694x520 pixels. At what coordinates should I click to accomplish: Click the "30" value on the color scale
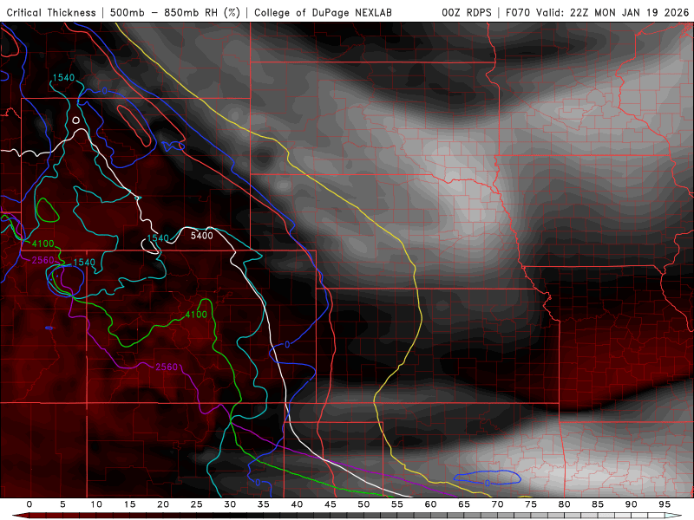click(230, 504)
